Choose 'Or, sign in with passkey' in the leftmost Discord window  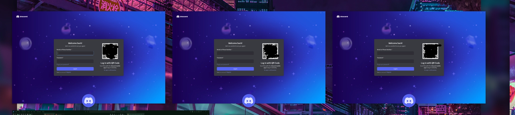[110, 70]
